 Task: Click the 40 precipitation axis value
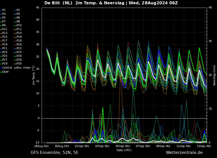[x=210, y=8]
